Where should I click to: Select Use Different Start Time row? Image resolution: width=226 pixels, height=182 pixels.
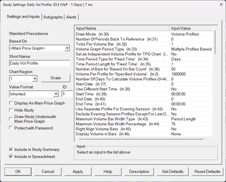point(143,89)
